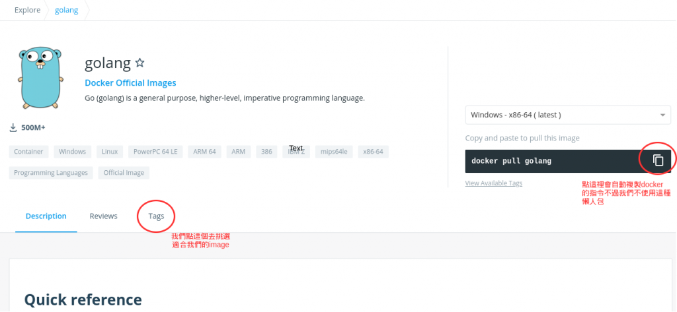Select the mips64le chip

click(x=334, y=152)
